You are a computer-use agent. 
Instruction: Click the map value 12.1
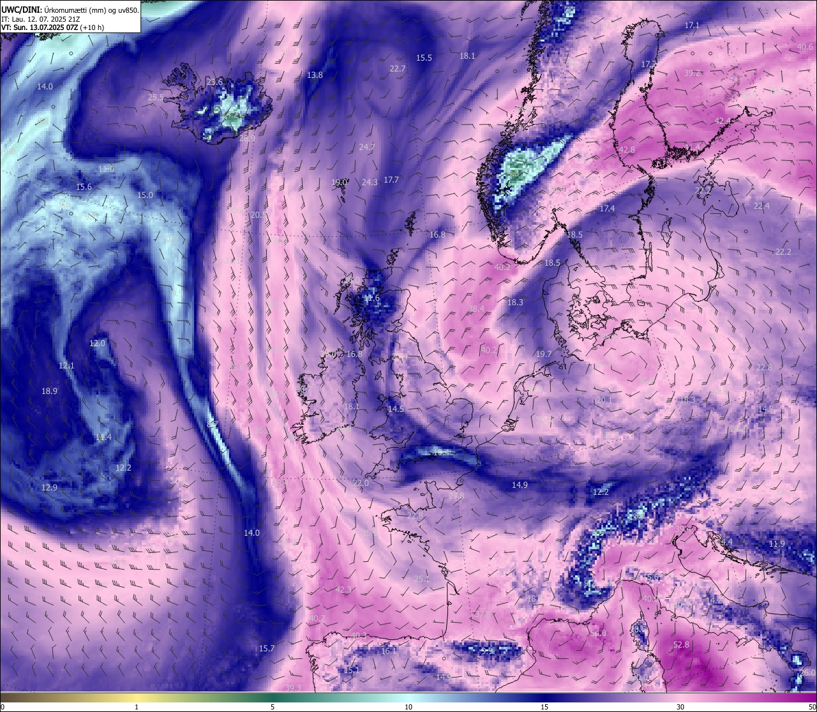[66, 366]
